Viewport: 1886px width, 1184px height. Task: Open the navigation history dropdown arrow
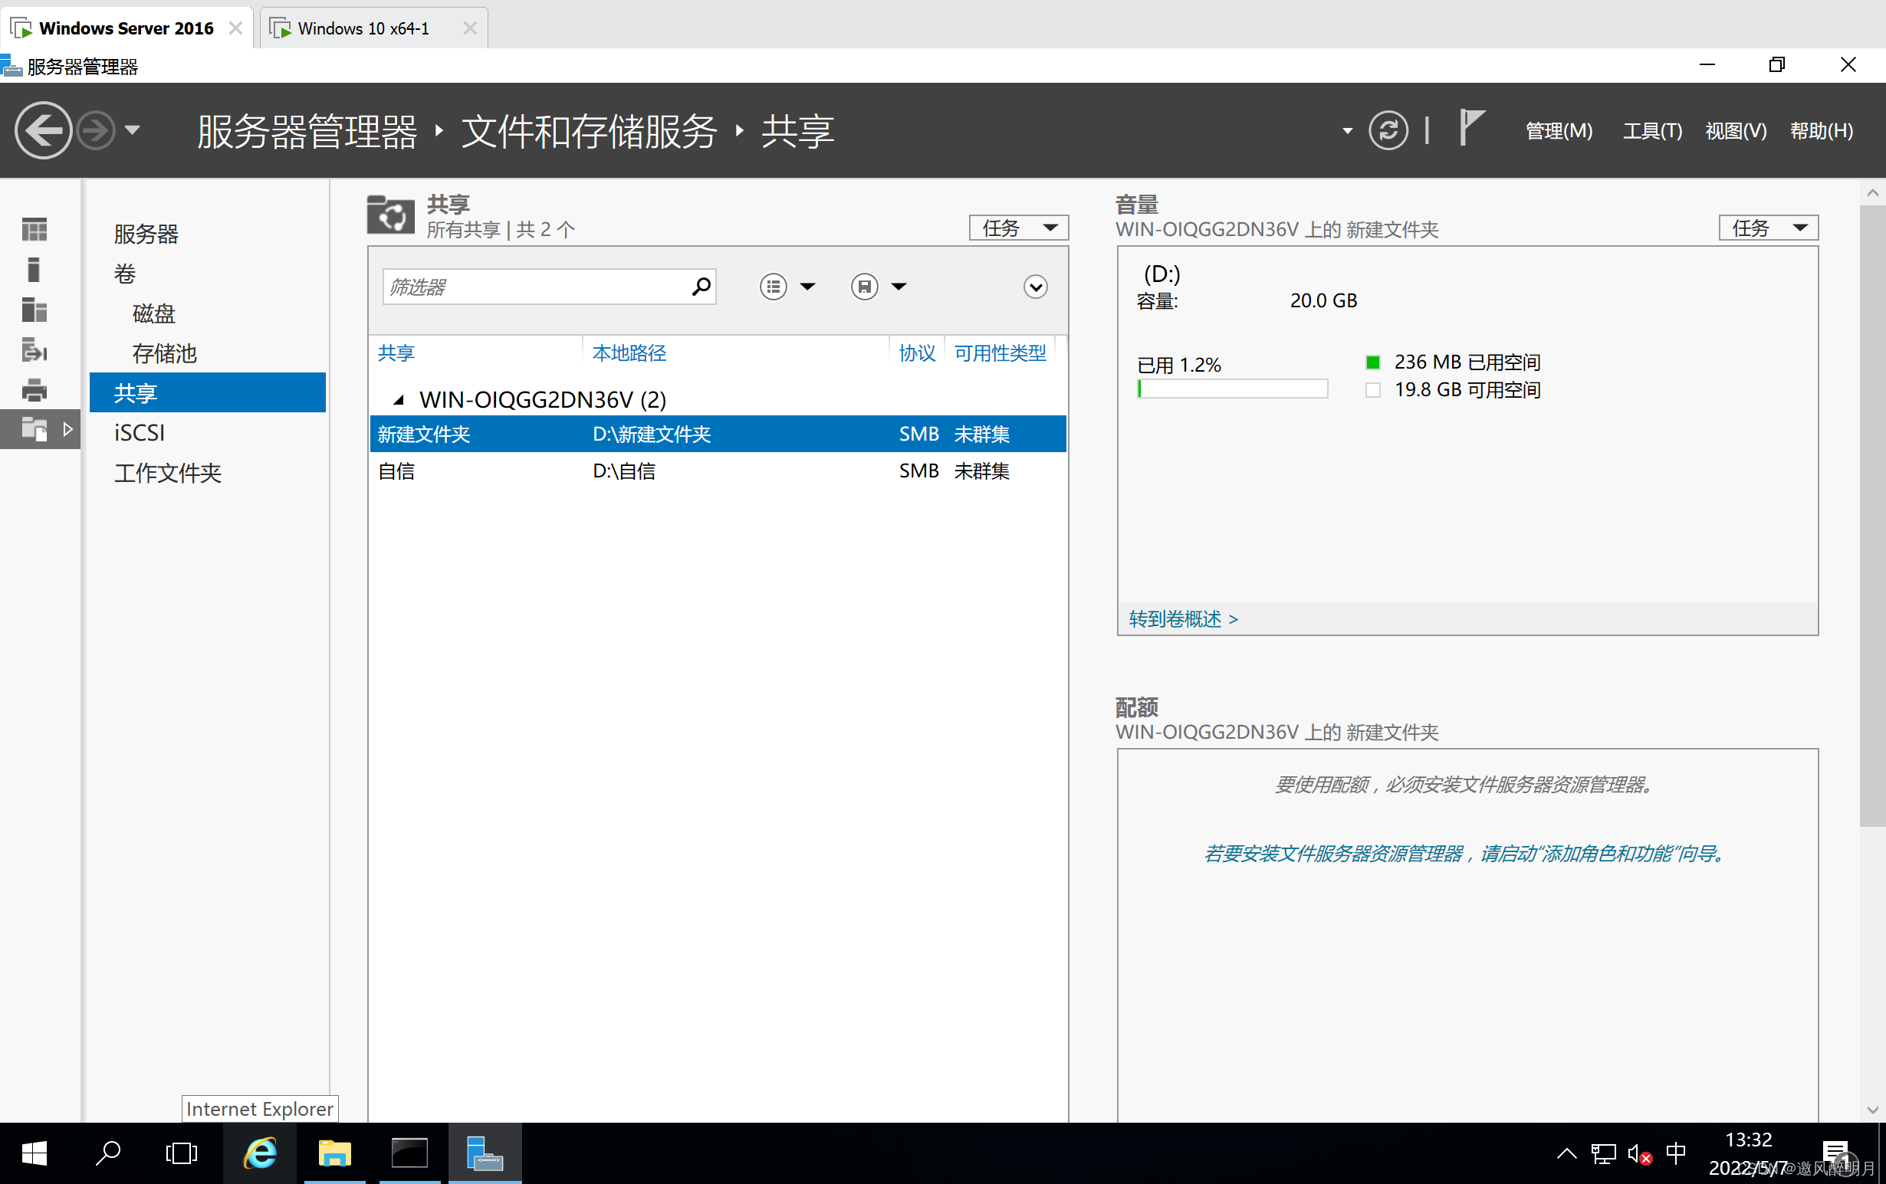coord(133,130)
